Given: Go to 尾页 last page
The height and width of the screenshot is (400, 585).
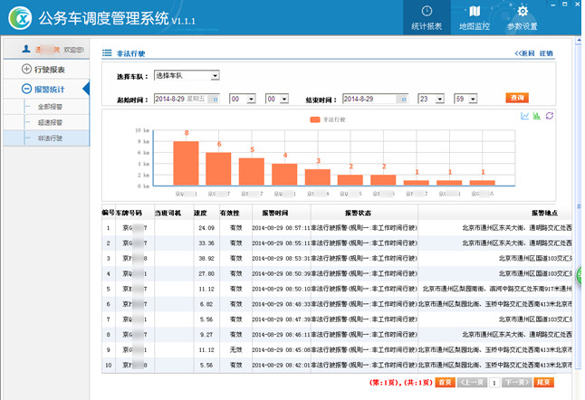Looking at the screenshot, I should pos(543,383).
